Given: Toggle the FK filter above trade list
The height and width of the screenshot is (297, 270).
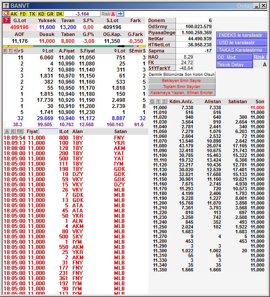Looking at the screenshot, I should (x=20, y=131).
